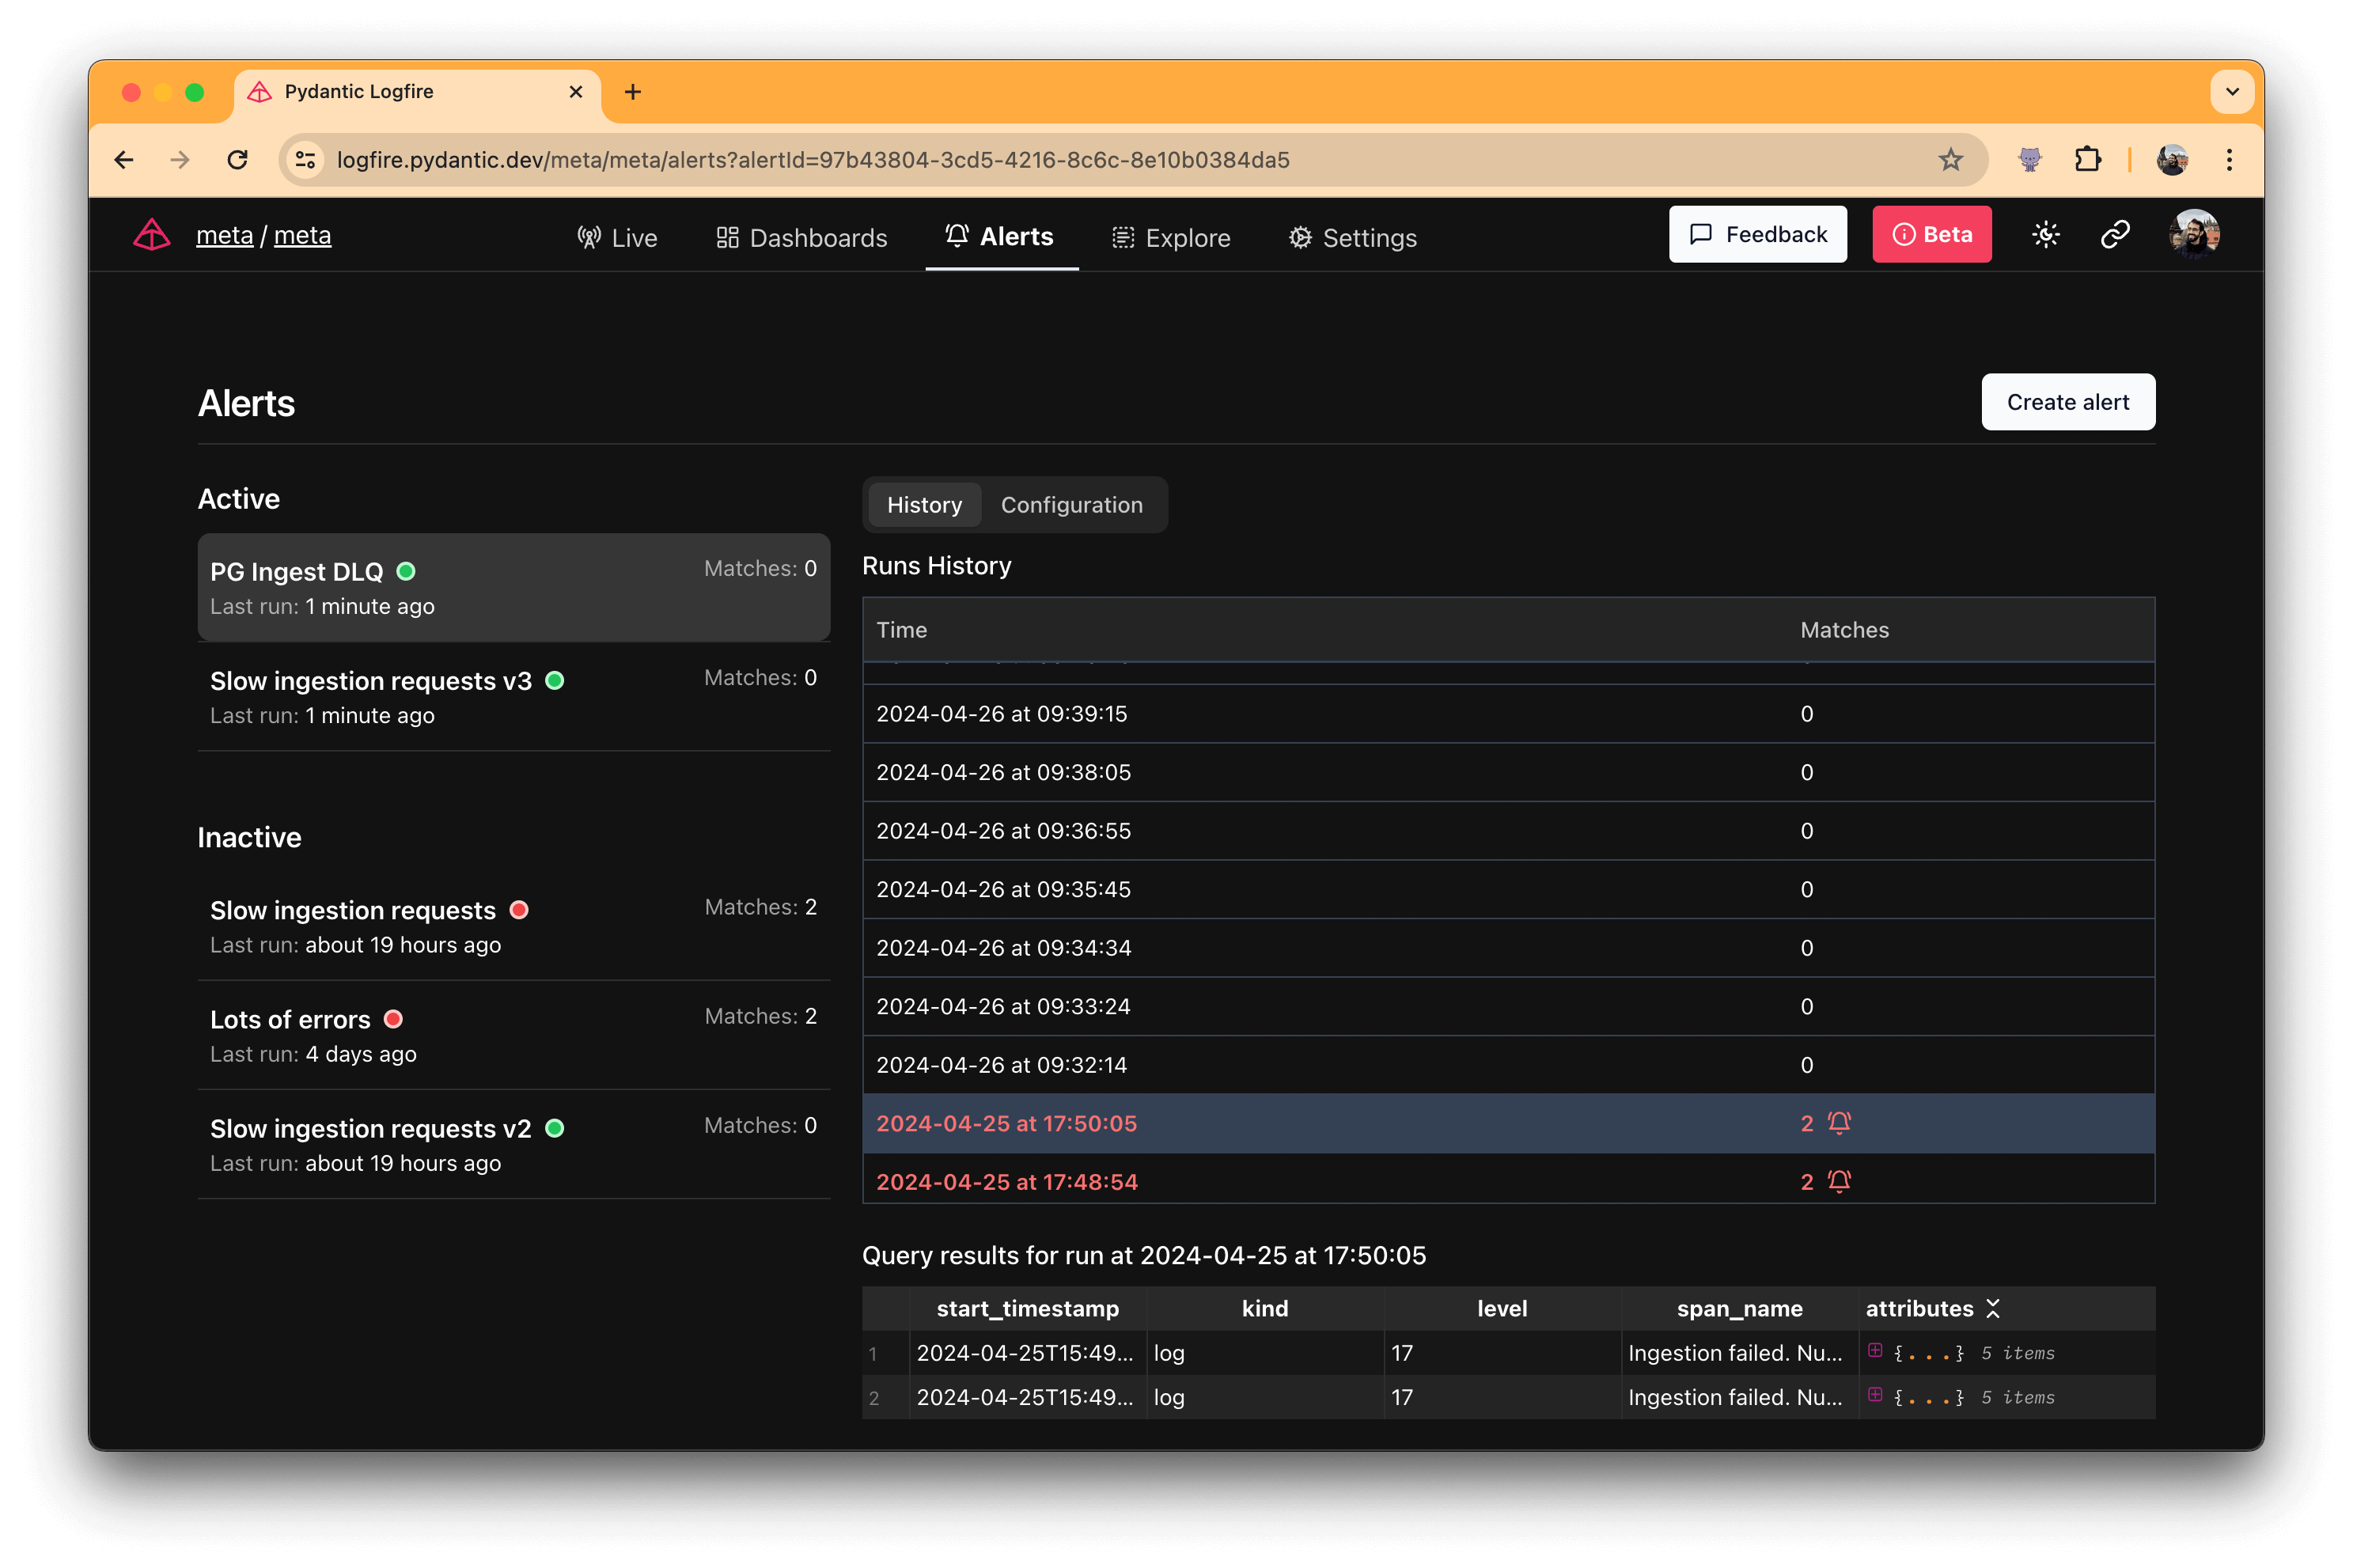The image size is (2353, 1568).
Task: Select the 2024-04-25 at 17:48:54 run row
Action: pos(1006,1181)
